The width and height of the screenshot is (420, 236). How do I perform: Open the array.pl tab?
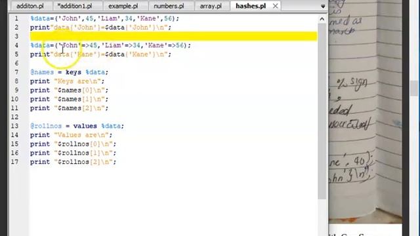[211, 6]
